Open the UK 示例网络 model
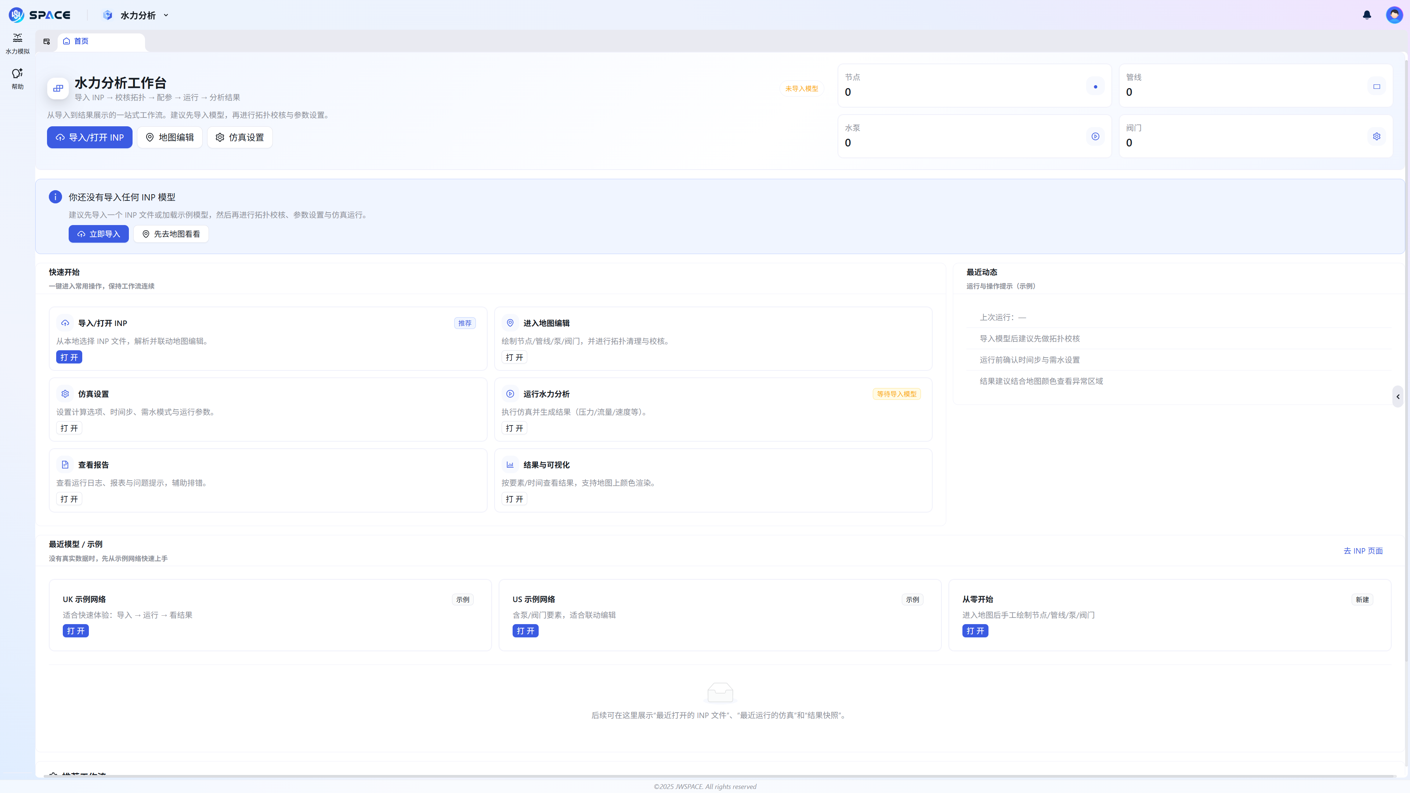Image resolution: width=1410 pixels, height=793 pixels. 76,631
